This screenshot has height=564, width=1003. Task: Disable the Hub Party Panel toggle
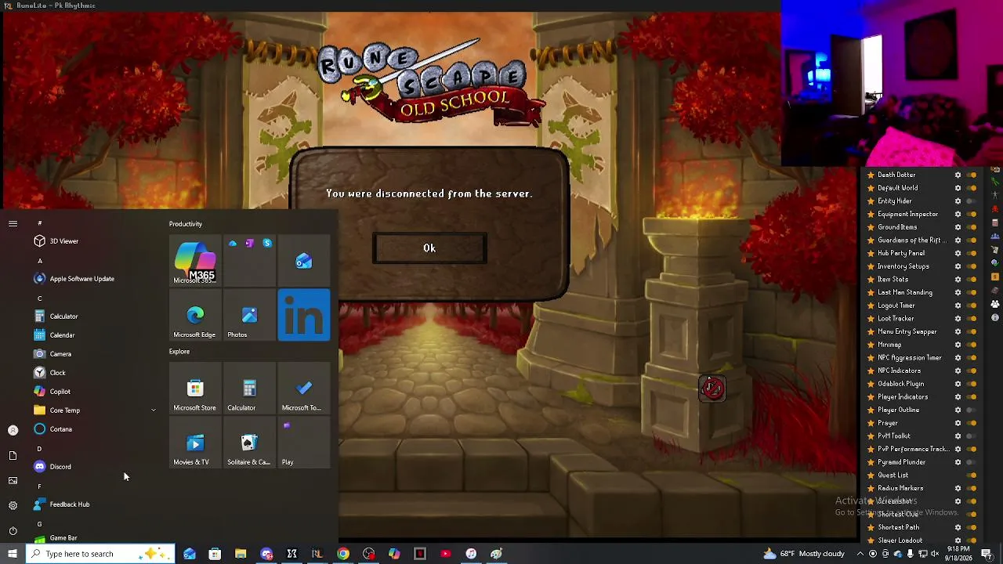972,253
